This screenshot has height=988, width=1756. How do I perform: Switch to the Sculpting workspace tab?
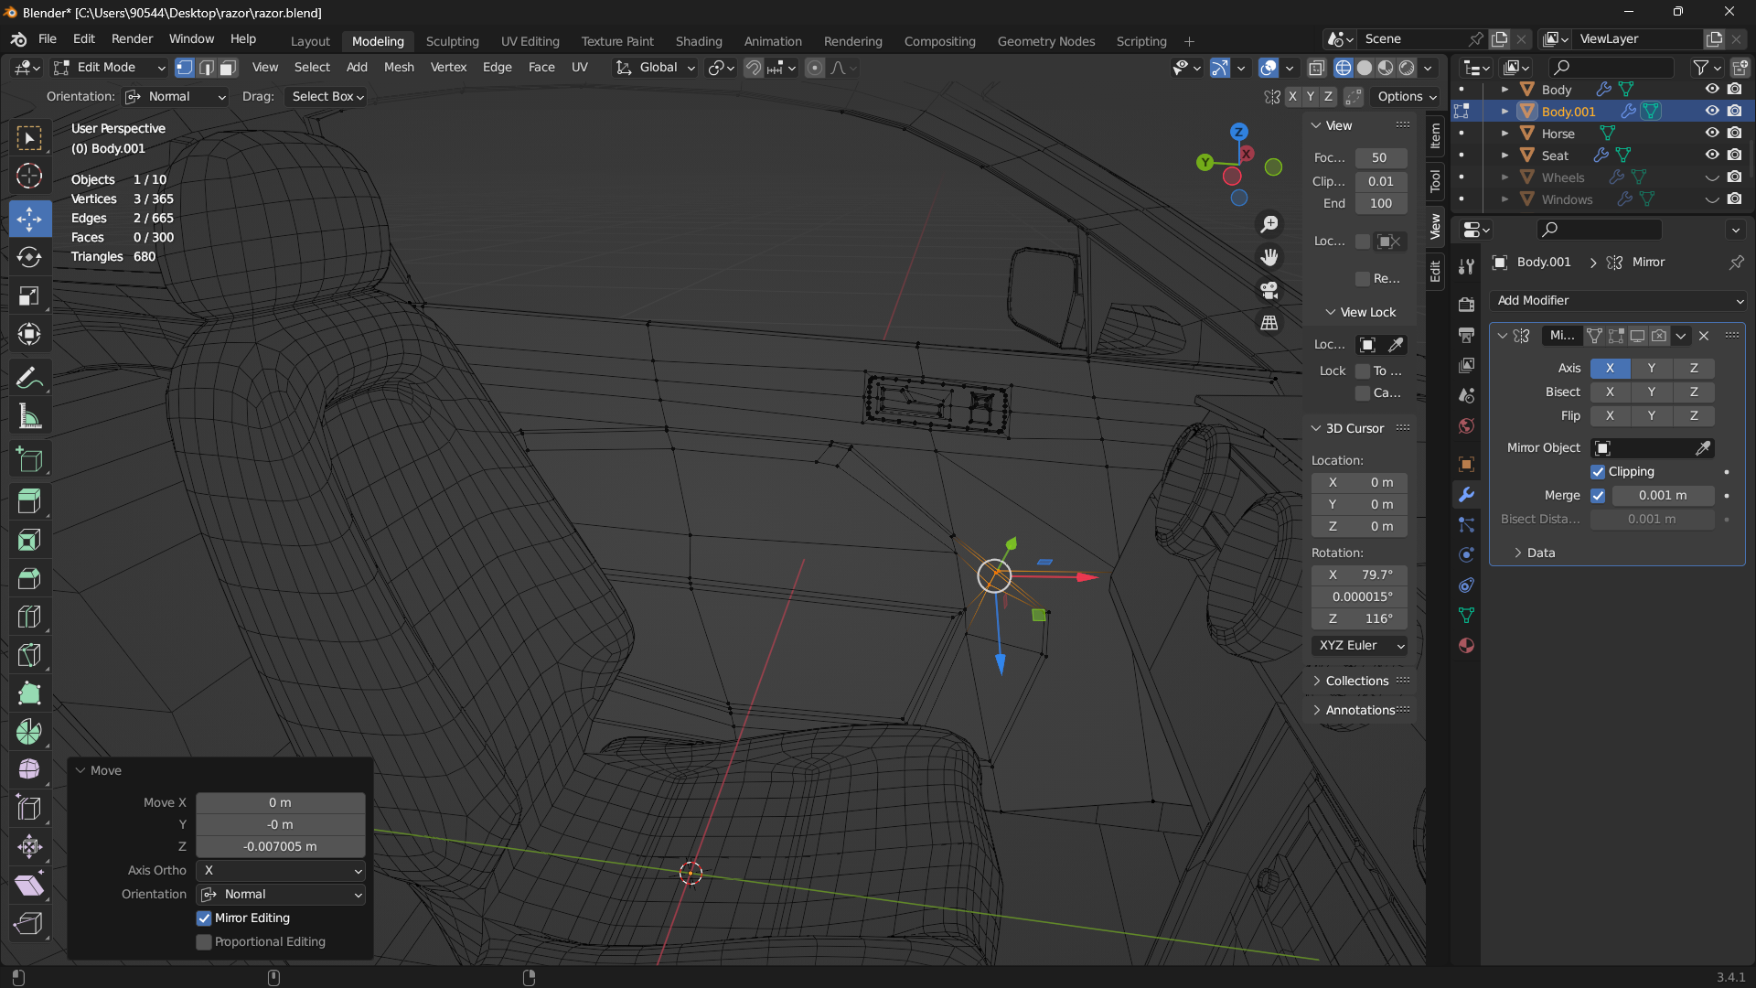(452, 41)
